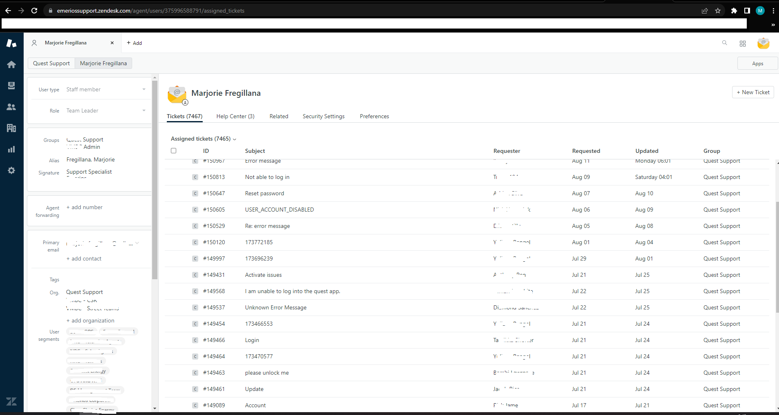Switch to the Related tab
This screenshot has width=779, height=415.
279,116
